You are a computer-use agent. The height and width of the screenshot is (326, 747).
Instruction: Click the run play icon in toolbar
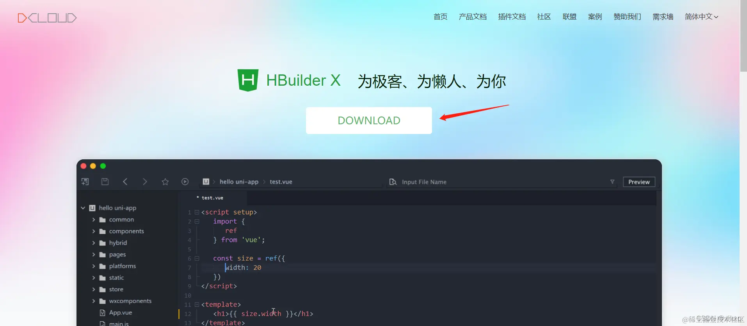tap(185, 182)
